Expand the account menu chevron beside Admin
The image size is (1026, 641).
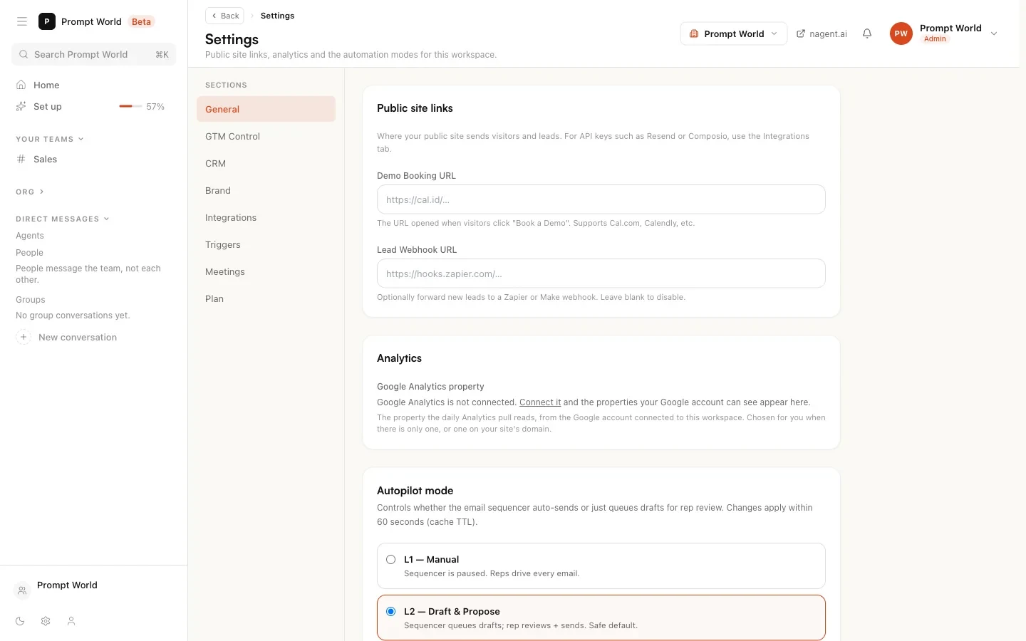coord(994,33)
